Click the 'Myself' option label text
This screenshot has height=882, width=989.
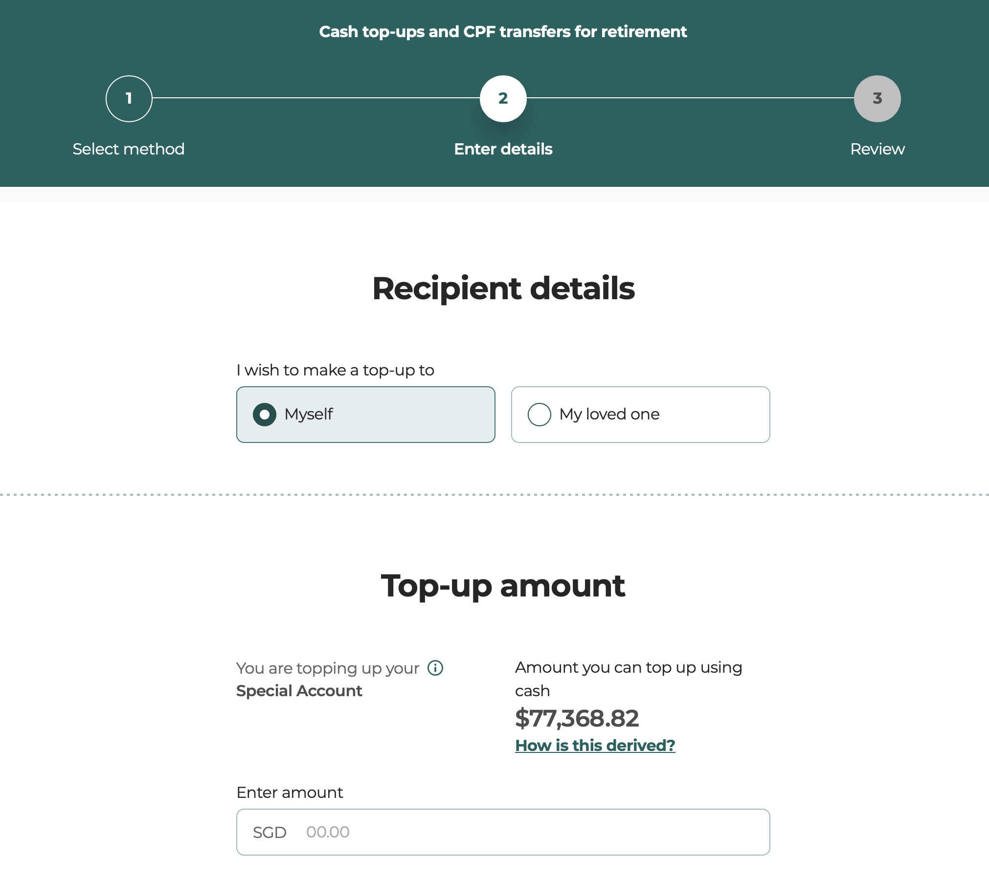coord(309,415)
